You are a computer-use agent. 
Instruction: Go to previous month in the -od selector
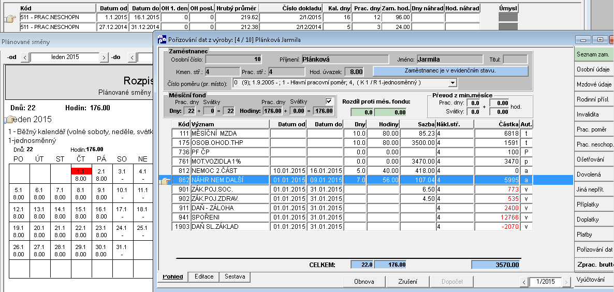coord(25,57)
